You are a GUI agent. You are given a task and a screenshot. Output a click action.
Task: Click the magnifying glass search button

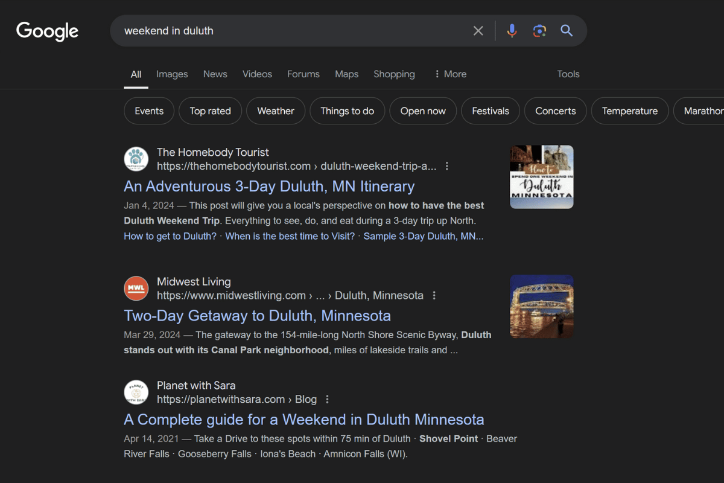pyautogui.click(x=567, y=31)
